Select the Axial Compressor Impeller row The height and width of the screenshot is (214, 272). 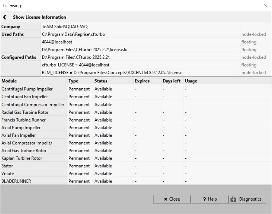[x=136, y=143]
